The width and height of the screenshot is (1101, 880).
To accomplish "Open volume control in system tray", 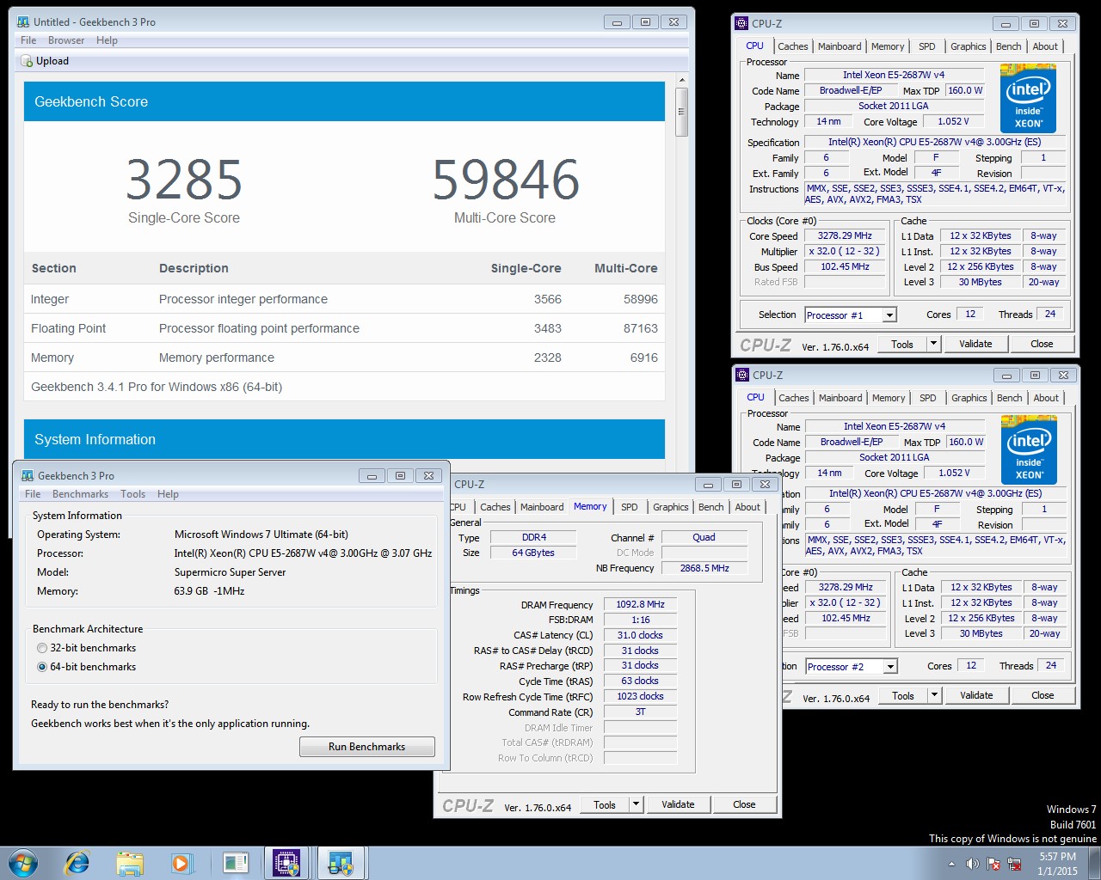I will [x=975, y=864].
